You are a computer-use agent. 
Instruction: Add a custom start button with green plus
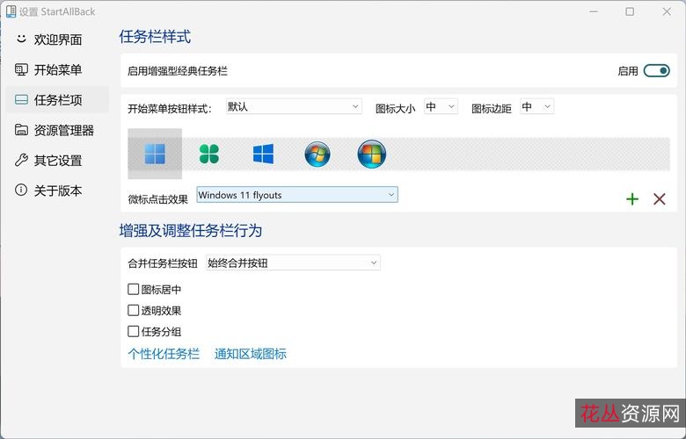[632, 199]
